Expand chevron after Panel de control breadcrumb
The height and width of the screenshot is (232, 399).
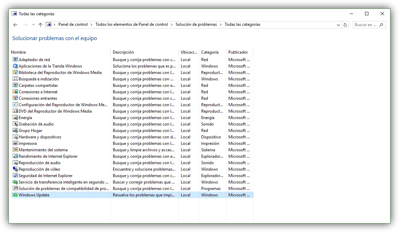coord(92,25)
